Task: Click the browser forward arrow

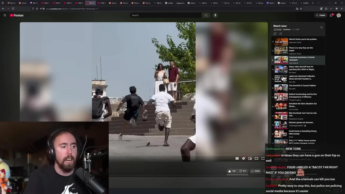Action: pyautogui.click(x=8, y=9)
